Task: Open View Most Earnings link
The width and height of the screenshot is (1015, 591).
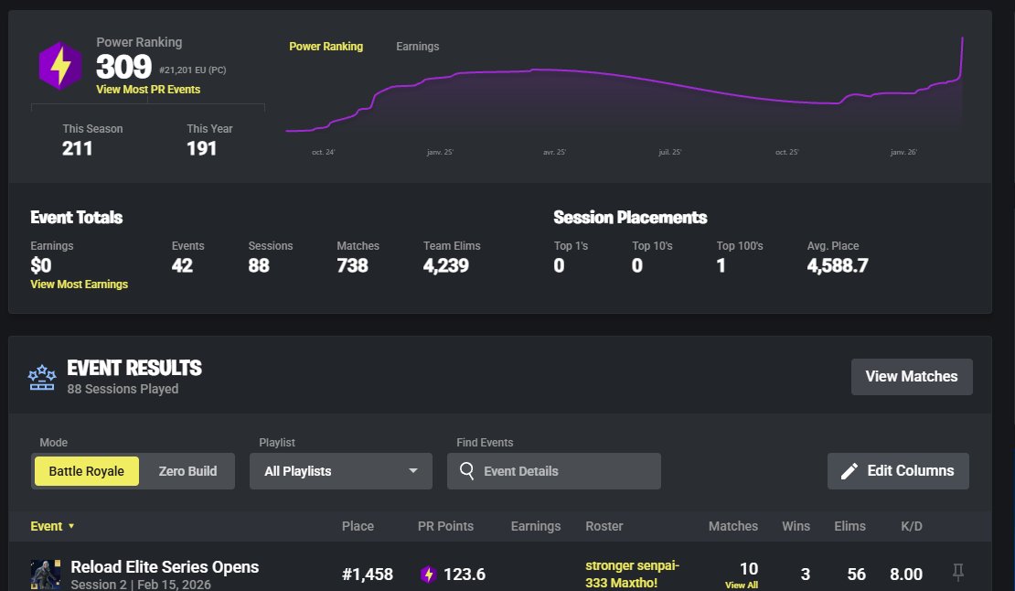Action: click(x=79, y=285)
